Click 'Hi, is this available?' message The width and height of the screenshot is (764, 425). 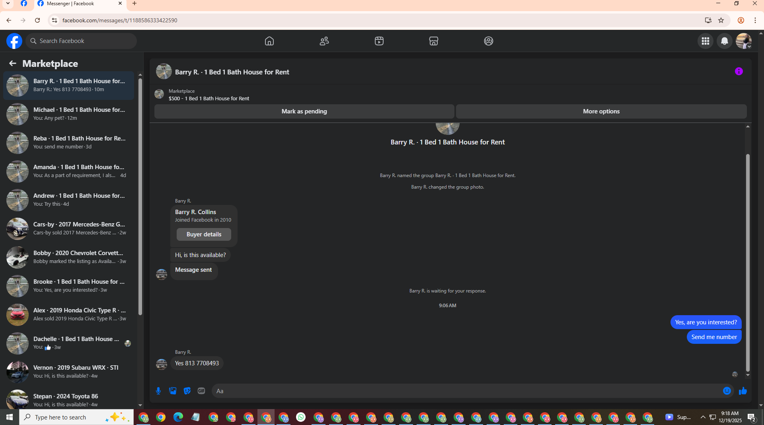point(200,255)
